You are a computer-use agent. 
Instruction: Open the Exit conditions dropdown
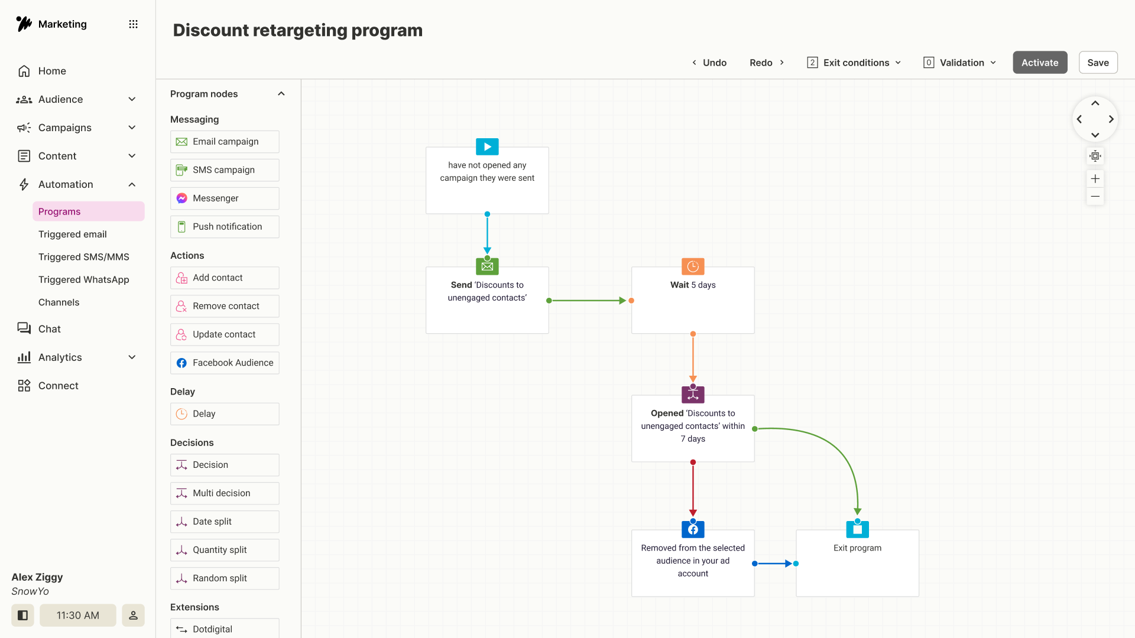pos(854,63)
